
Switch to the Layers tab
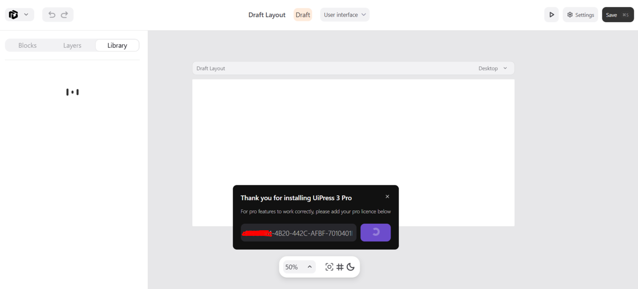(x=72, y=45)
